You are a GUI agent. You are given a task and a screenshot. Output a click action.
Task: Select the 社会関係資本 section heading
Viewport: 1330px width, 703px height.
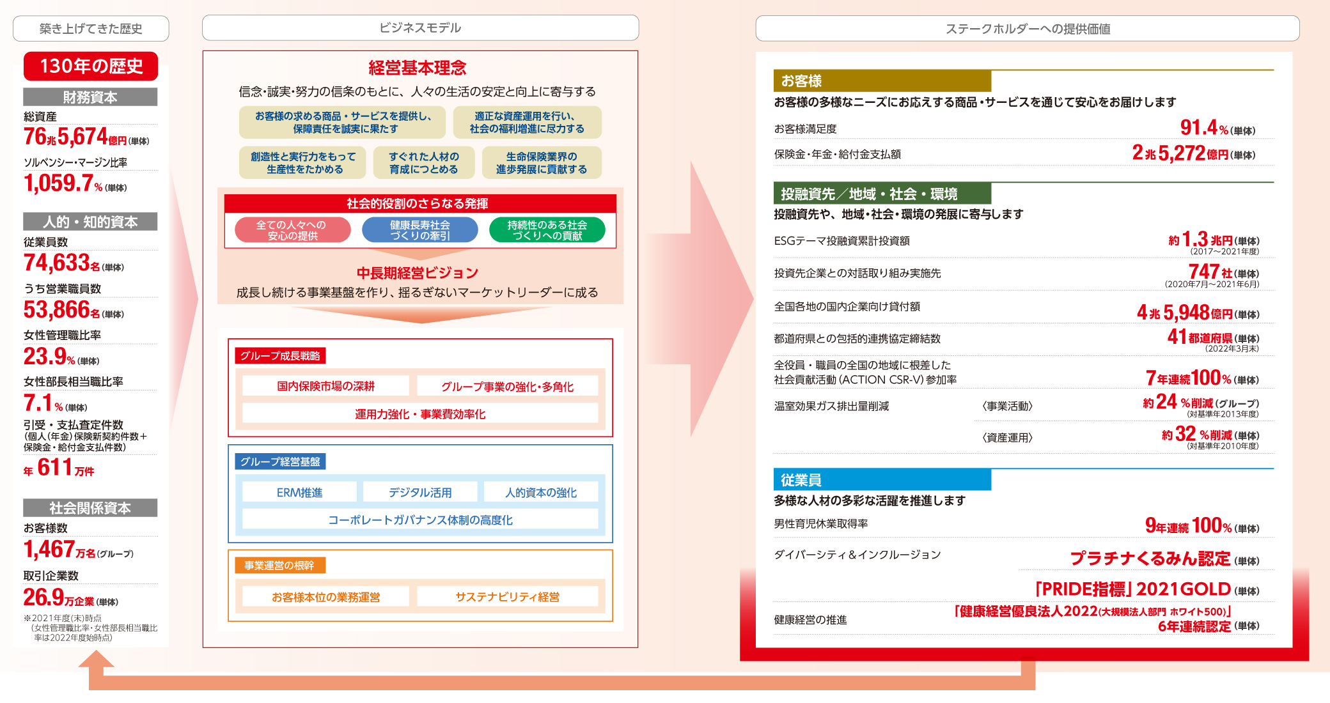(x=90, y=508)
